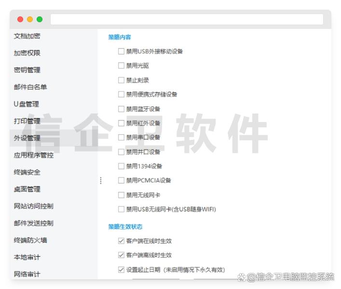Go to 终端防火墙 sidebar entry
Screen dimensions: 341x289
click(30, 240)
